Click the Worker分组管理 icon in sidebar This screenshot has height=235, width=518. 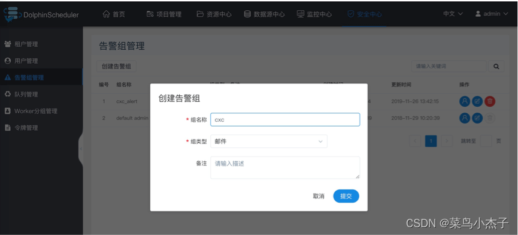(8, 111)
